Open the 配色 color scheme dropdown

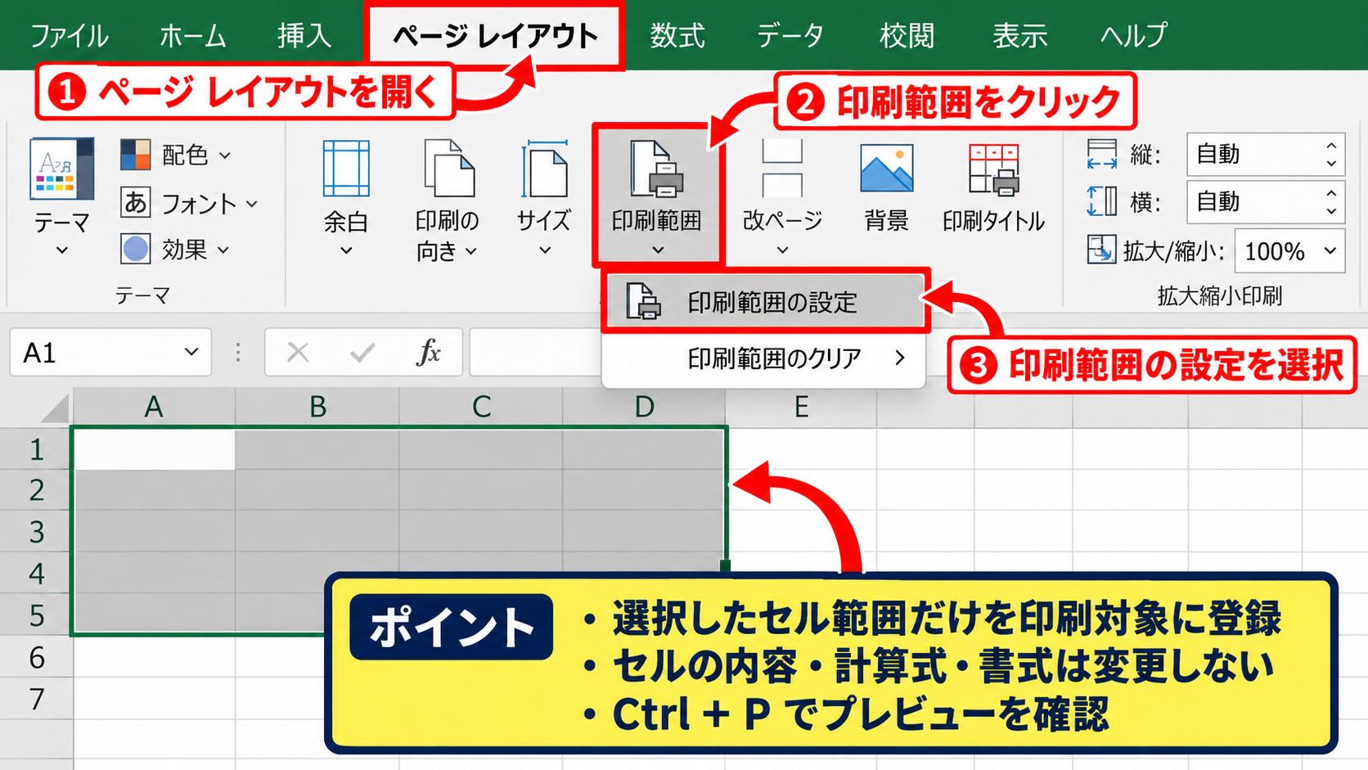tap(175, 154)
